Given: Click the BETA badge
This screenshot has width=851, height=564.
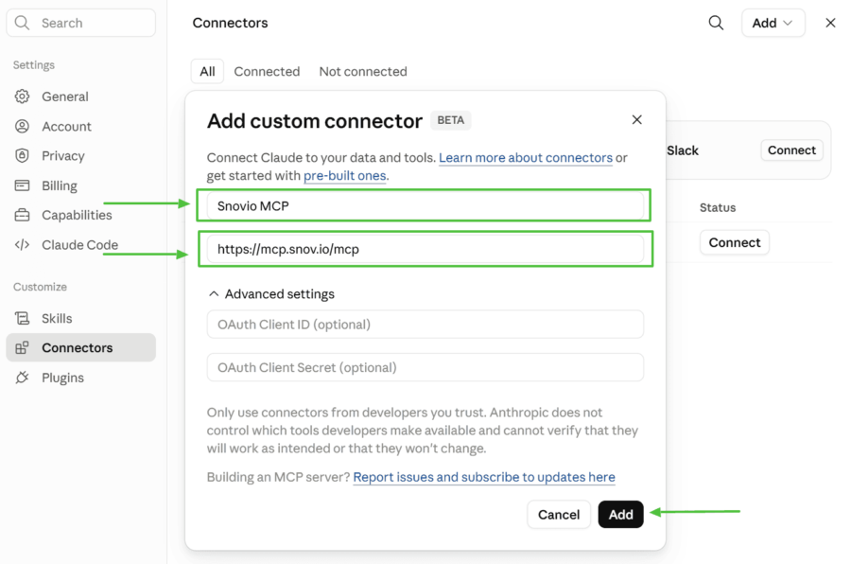Looking at the screenshot, I should click(x=450, y=120).
